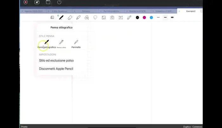Close the Esempio2 tab
The height and width of the screenshot is (128, 222).
pos(179,11)
